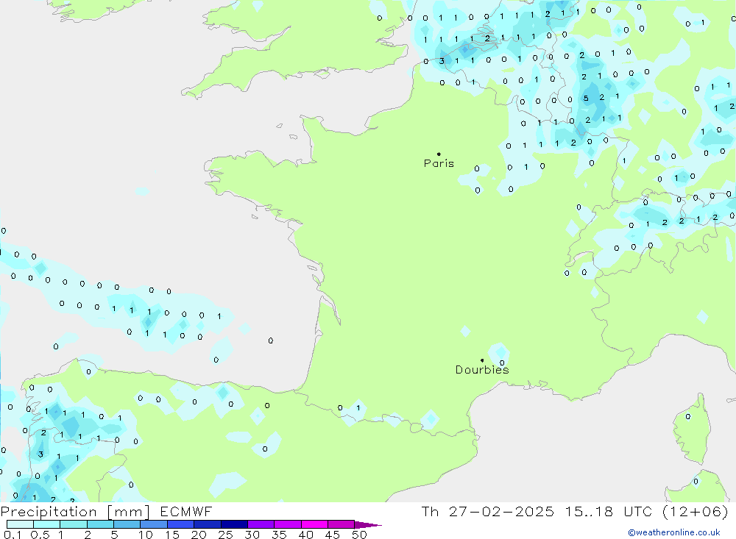The width and height of the screenshot is (736, 539).
Task: Pick the legend swatch between 2 and 5
Action: [100, 524]
